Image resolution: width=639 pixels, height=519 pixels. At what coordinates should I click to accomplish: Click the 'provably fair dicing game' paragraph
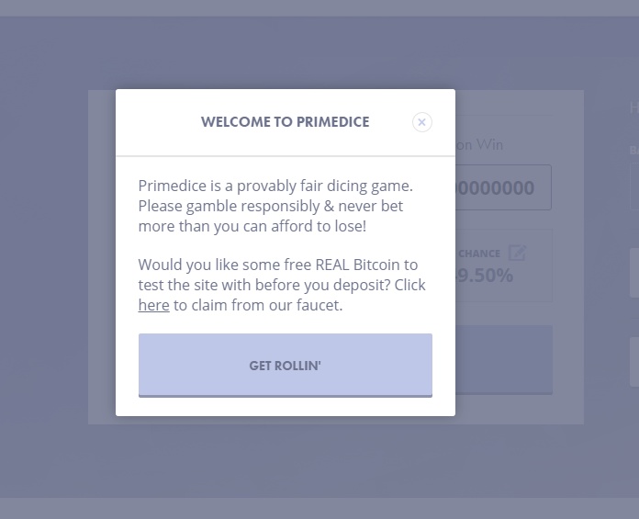point(275,206)
